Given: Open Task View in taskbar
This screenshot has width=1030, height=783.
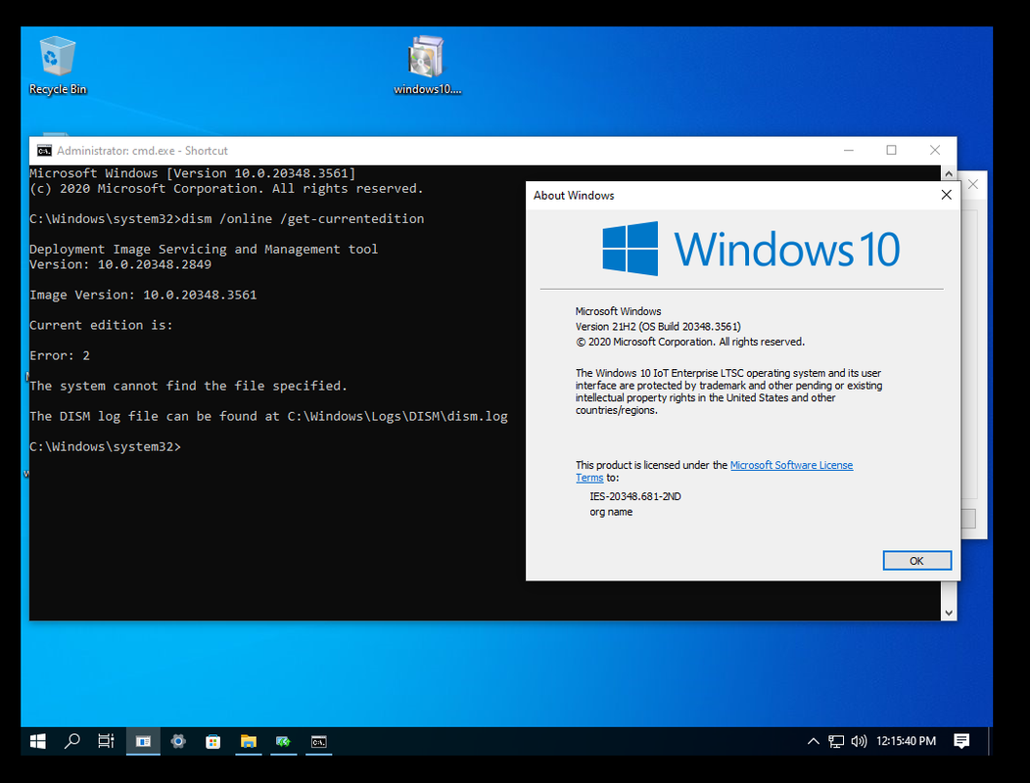Looking at the screenshot, I should click(x=106, y=742).
